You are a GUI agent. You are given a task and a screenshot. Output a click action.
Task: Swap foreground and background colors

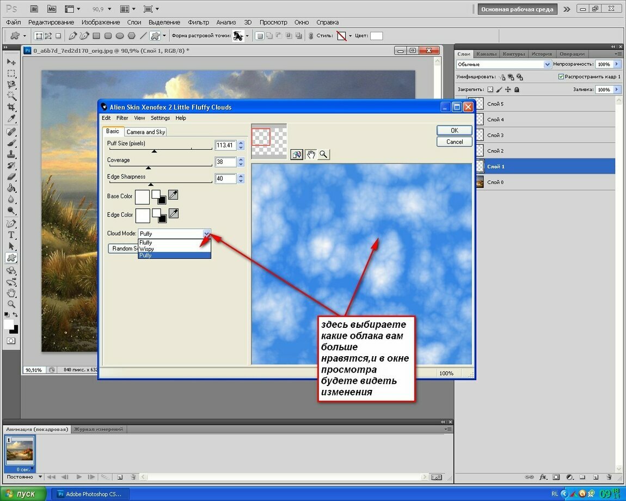15,314
